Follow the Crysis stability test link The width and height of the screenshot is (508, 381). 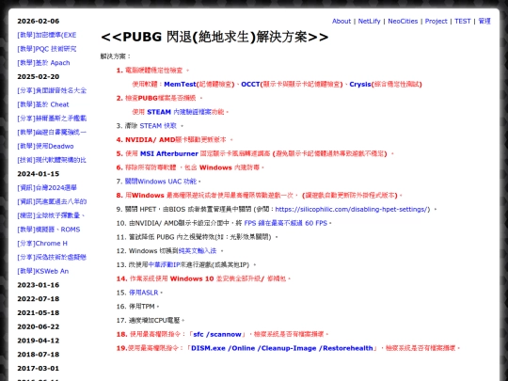pos(359,85)
